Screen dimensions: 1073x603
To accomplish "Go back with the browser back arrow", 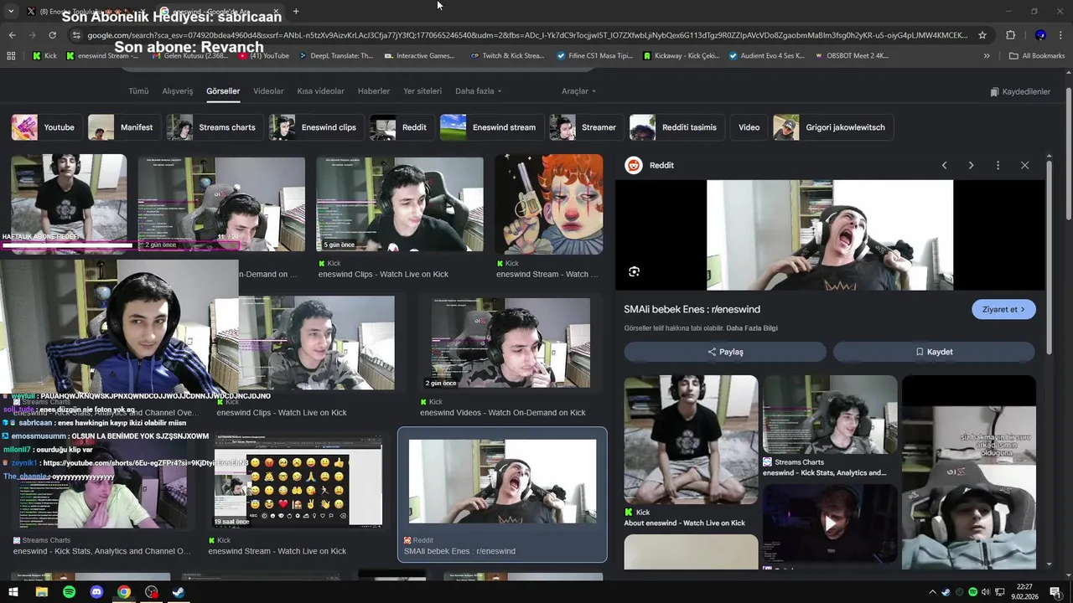I will 12,35.
